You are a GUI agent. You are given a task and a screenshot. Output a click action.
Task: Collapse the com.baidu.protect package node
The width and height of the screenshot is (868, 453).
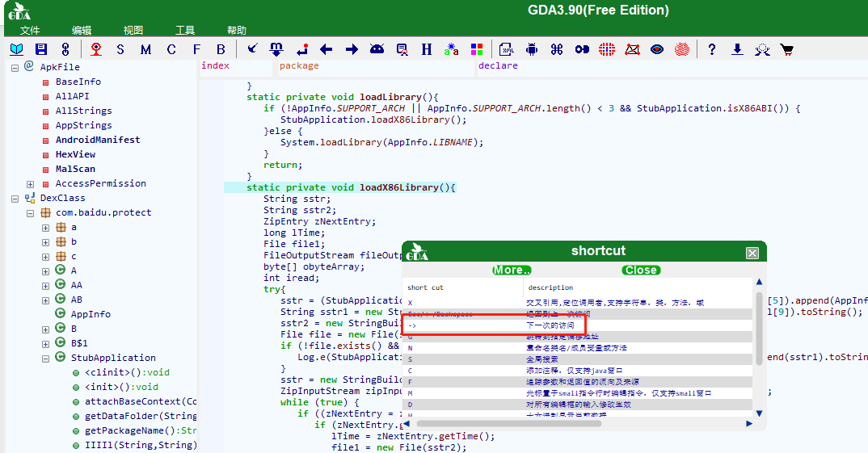(x=31, y=213)
